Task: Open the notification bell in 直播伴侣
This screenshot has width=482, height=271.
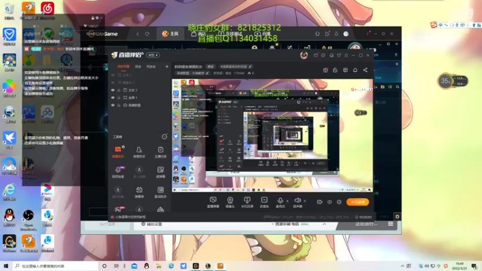Action: (x=355, y=70)
